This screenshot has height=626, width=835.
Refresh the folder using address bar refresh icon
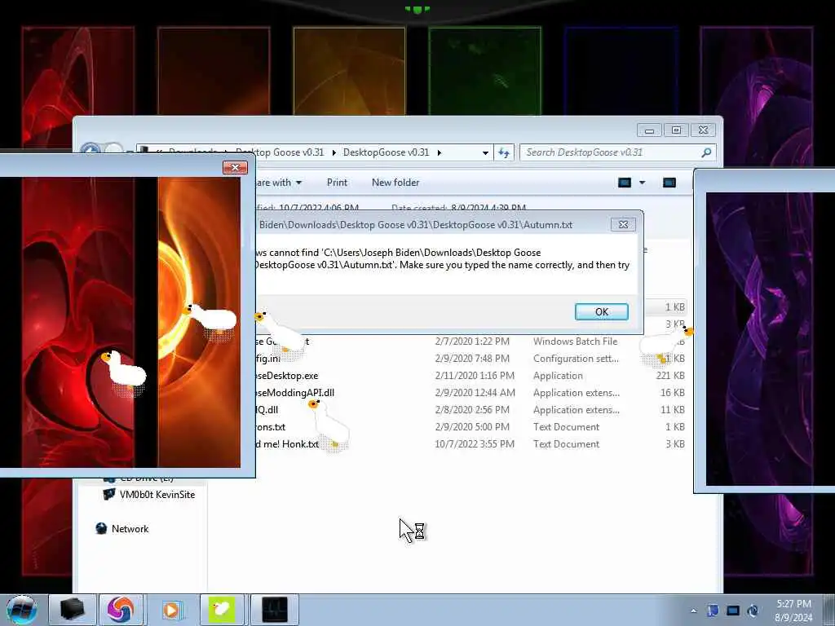pos(504,152)
